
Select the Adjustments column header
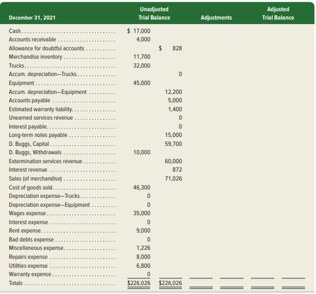point(216,18)
